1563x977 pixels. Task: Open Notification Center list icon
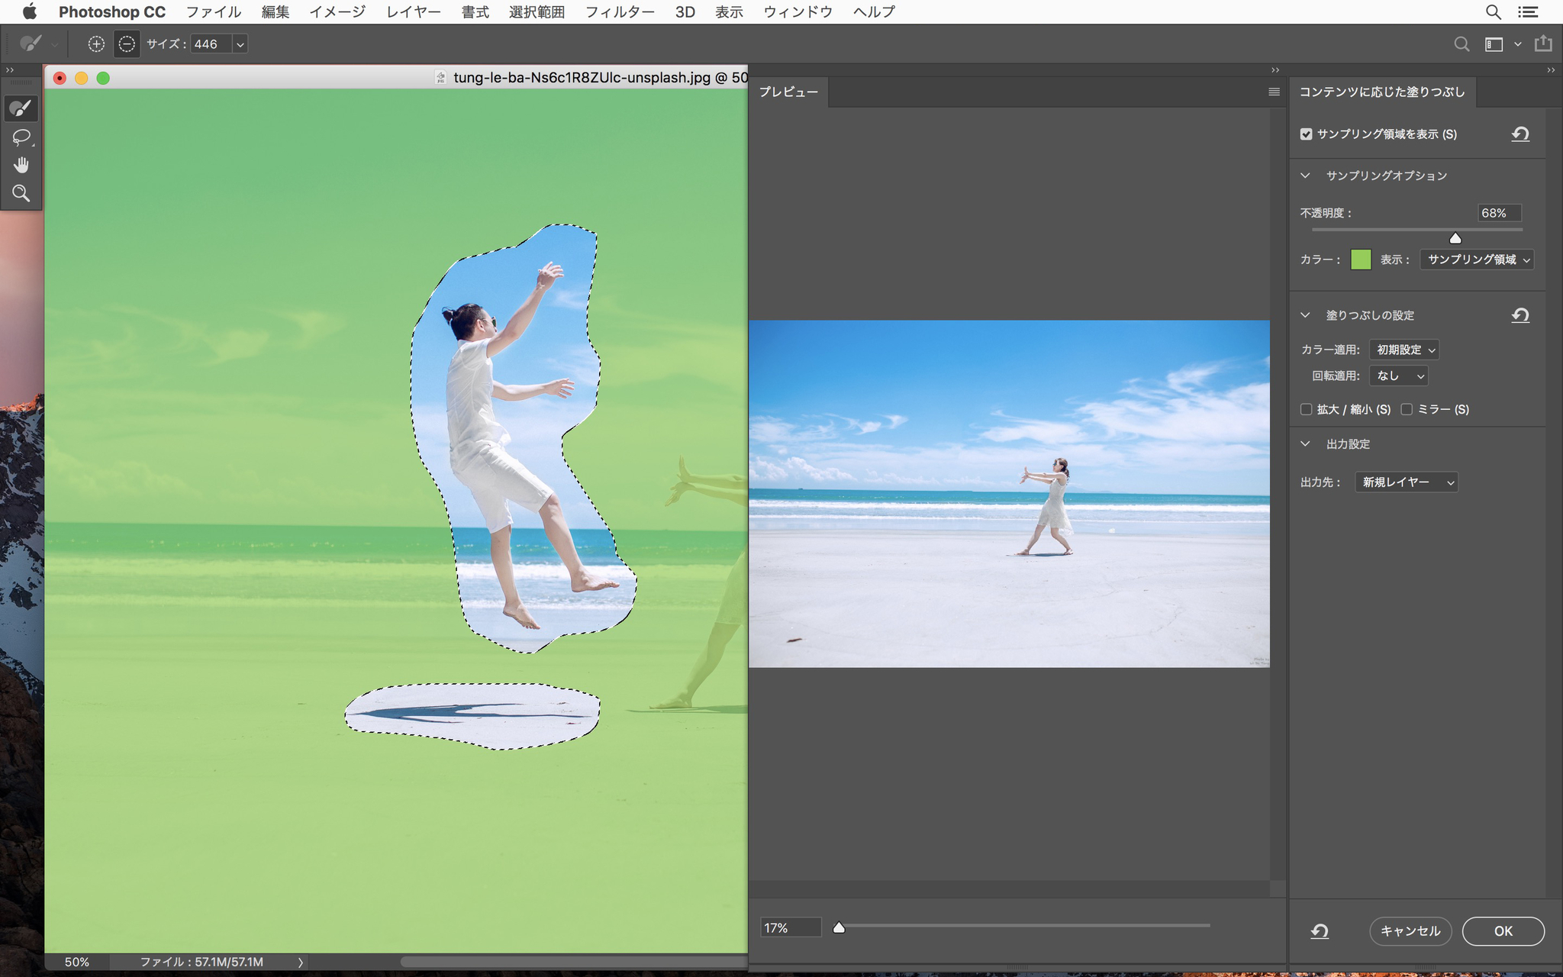click(x=1528, y=11)
